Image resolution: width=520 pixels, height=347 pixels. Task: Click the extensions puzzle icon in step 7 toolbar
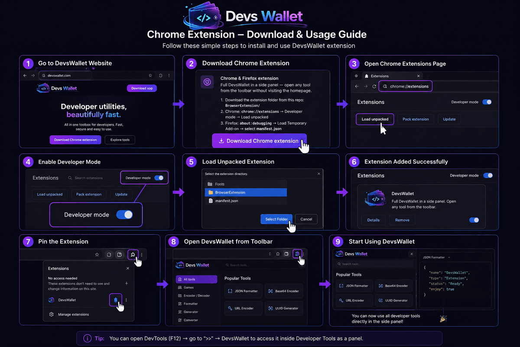(133, 255)
